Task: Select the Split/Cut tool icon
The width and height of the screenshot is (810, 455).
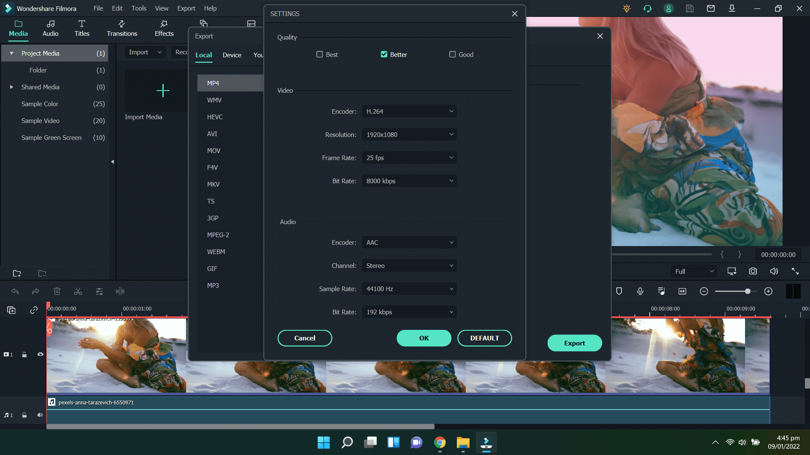Action: pos(77,291)
